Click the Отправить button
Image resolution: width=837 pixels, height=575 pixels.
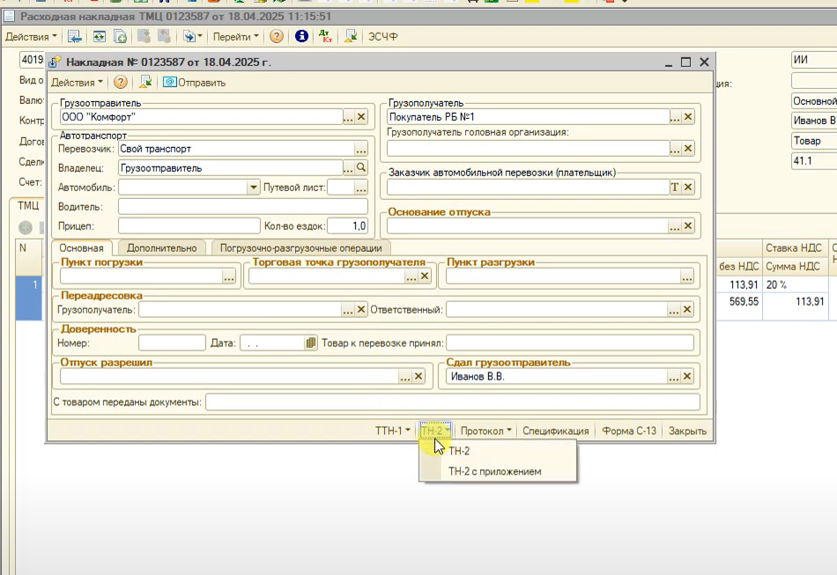point(195,83)
